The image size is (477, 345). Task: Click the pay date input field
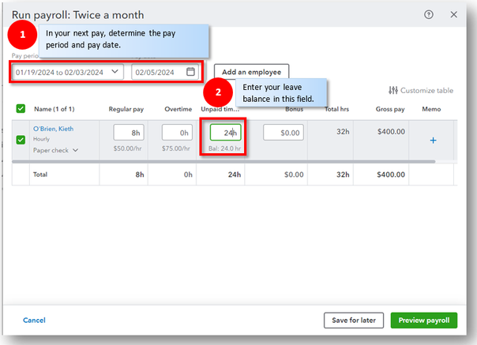point(160,72)
